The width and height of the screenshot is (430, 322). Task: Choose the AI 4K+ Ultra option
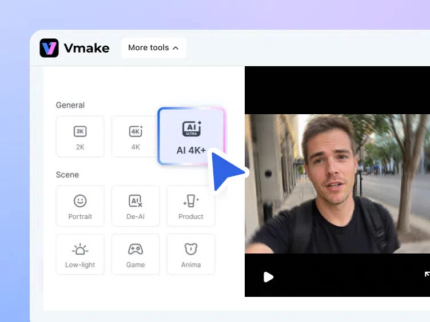(192, 136)
